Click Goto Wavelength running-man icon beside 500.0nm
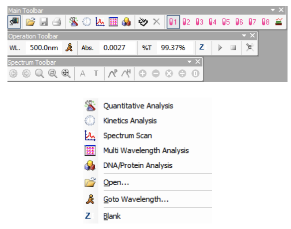The image size is (291, 229). tap(69, 48)
